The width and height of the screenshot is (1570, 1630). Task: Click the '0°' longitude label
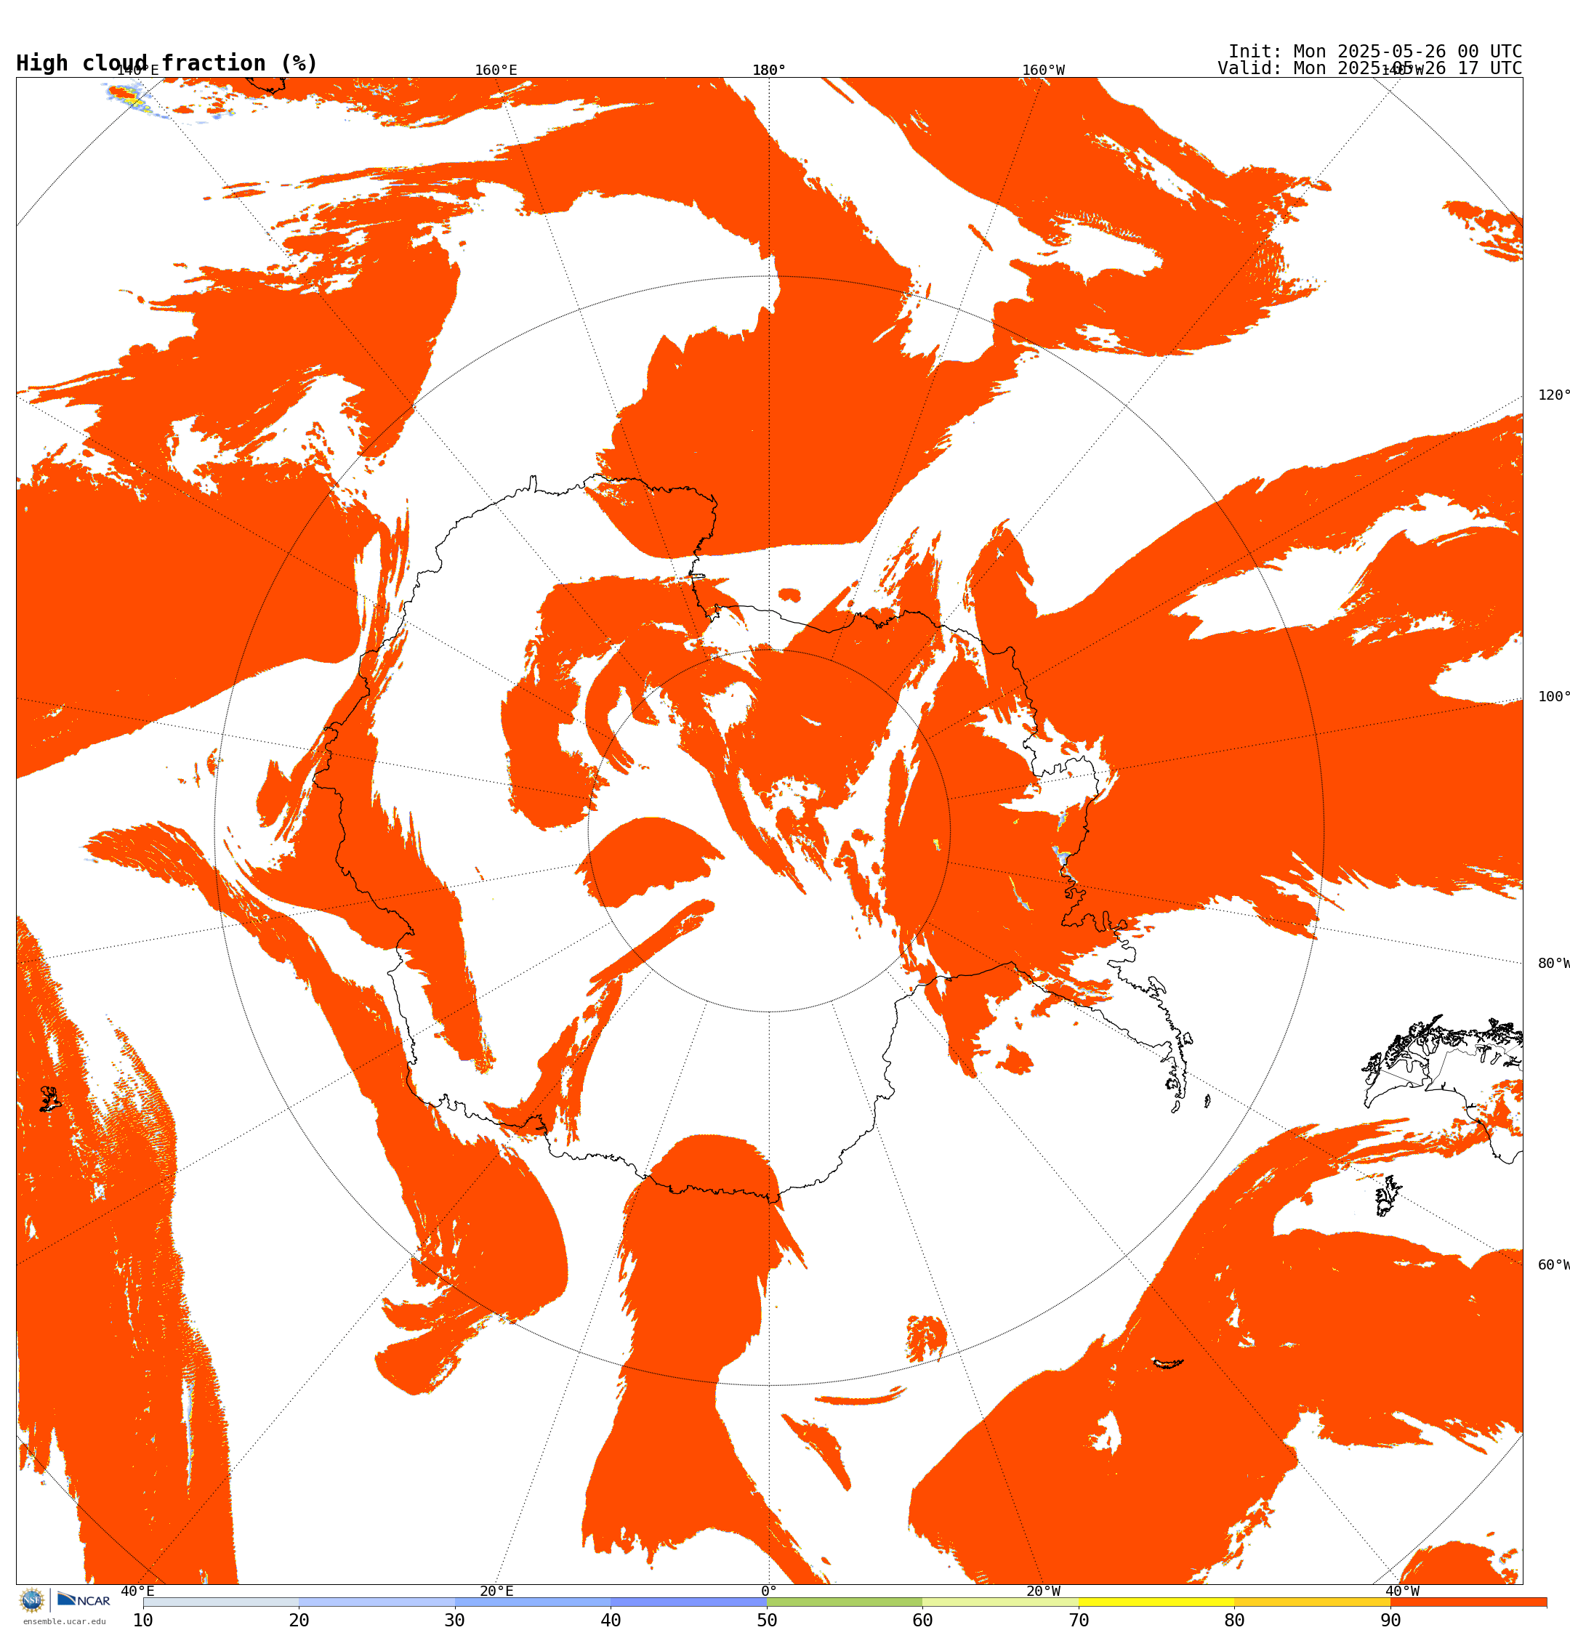point(769,1591)
